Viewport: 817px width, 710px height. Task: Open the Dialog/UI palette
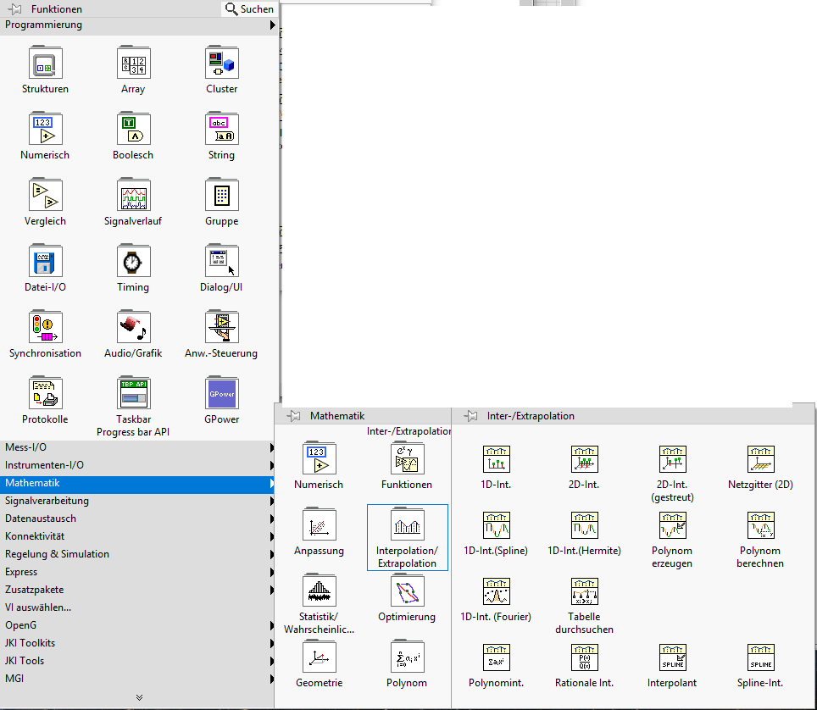click(x=222, y=262)
